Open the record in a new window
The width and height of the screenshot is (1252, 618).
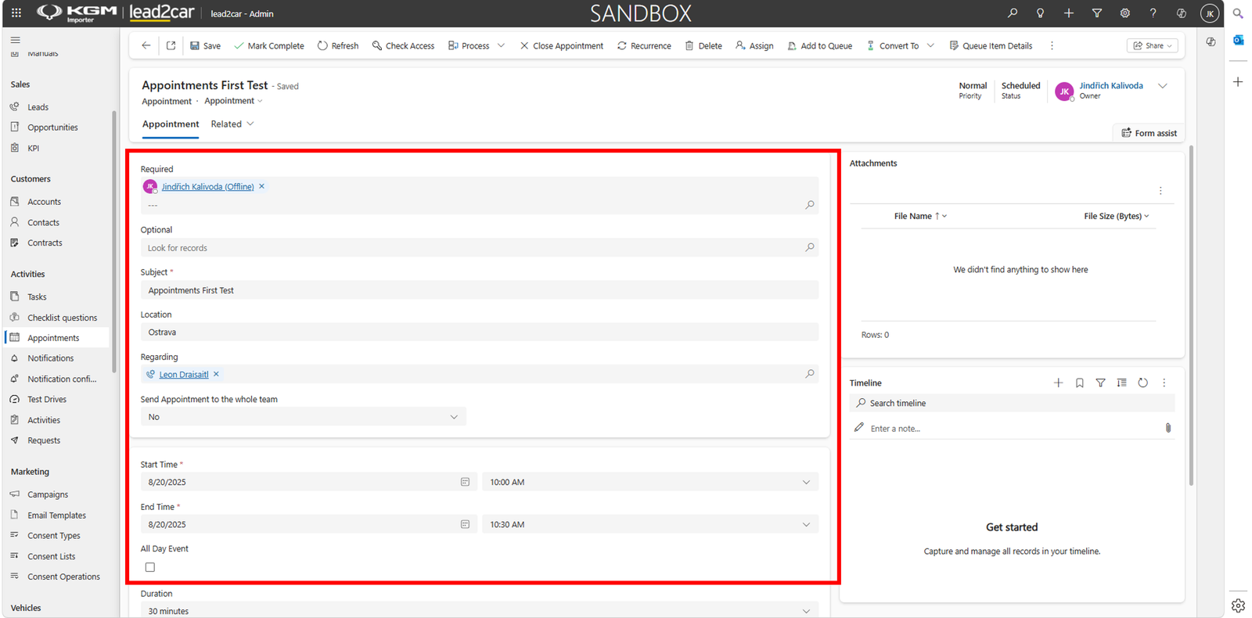[171, 45]
